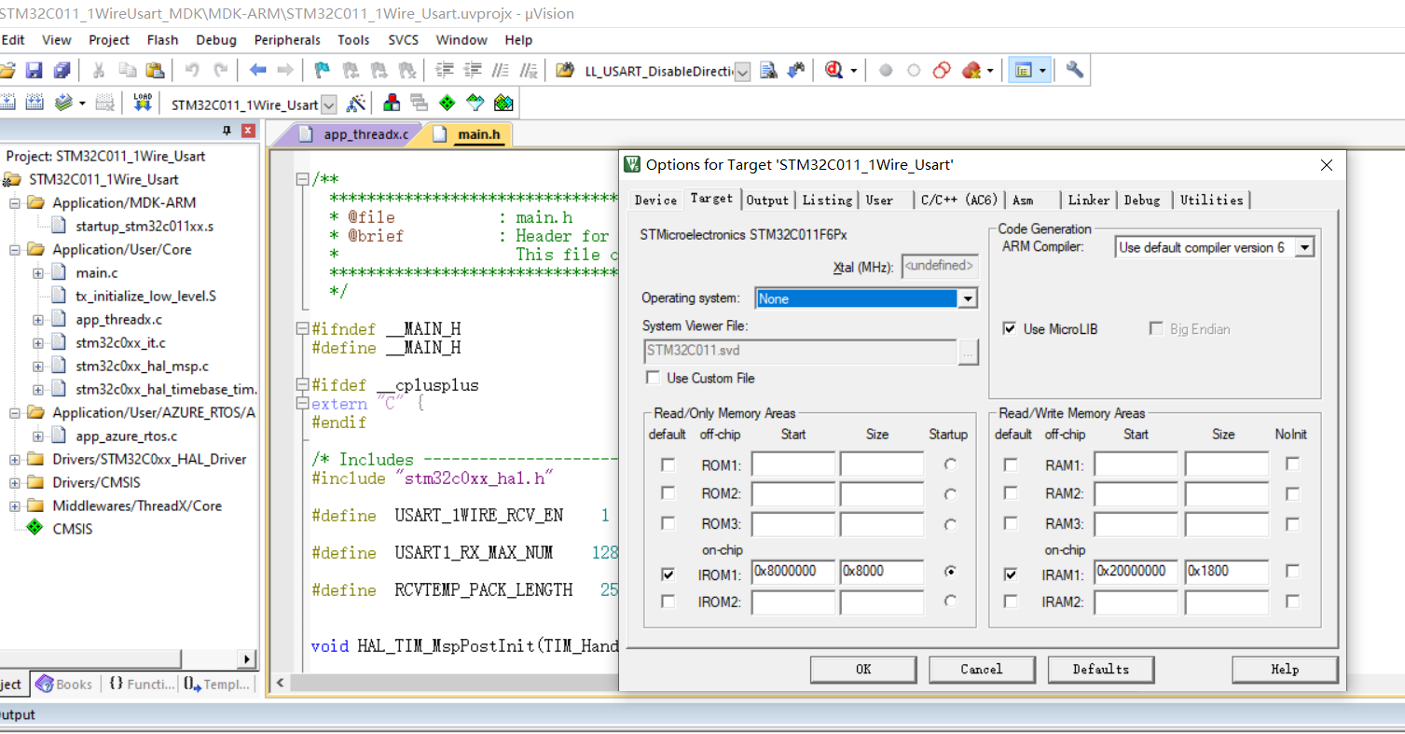Switch to the Linker tab
Image resolution: width=1405 pixels, height=734 pixels.
[1088, 200]
